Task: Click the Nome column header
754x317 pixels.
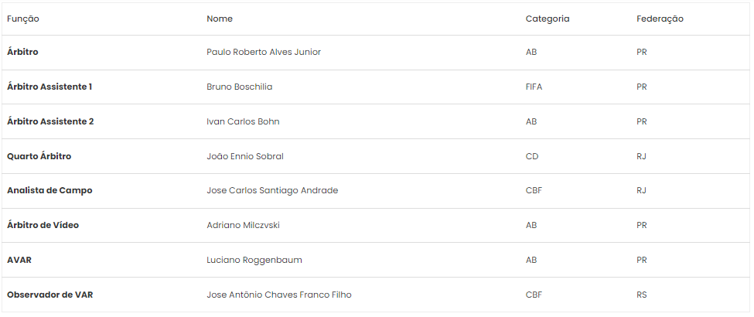Action: coord(220,19)
